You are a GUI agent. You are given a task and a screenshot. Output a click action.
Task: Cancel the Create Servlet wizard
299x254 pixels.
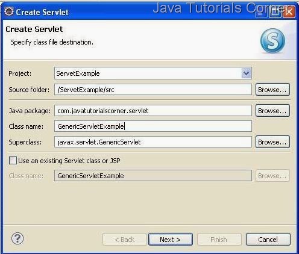click(x=268, y=239)
